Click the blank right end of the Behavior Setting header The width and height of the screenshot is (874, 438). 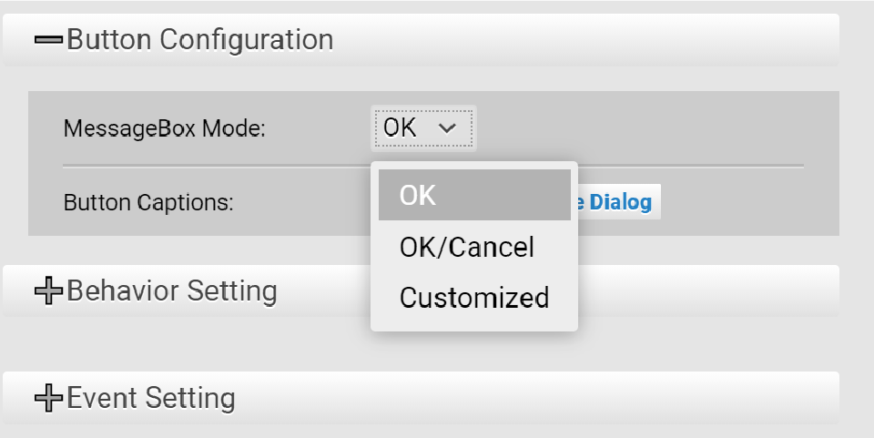coord(728,291)
